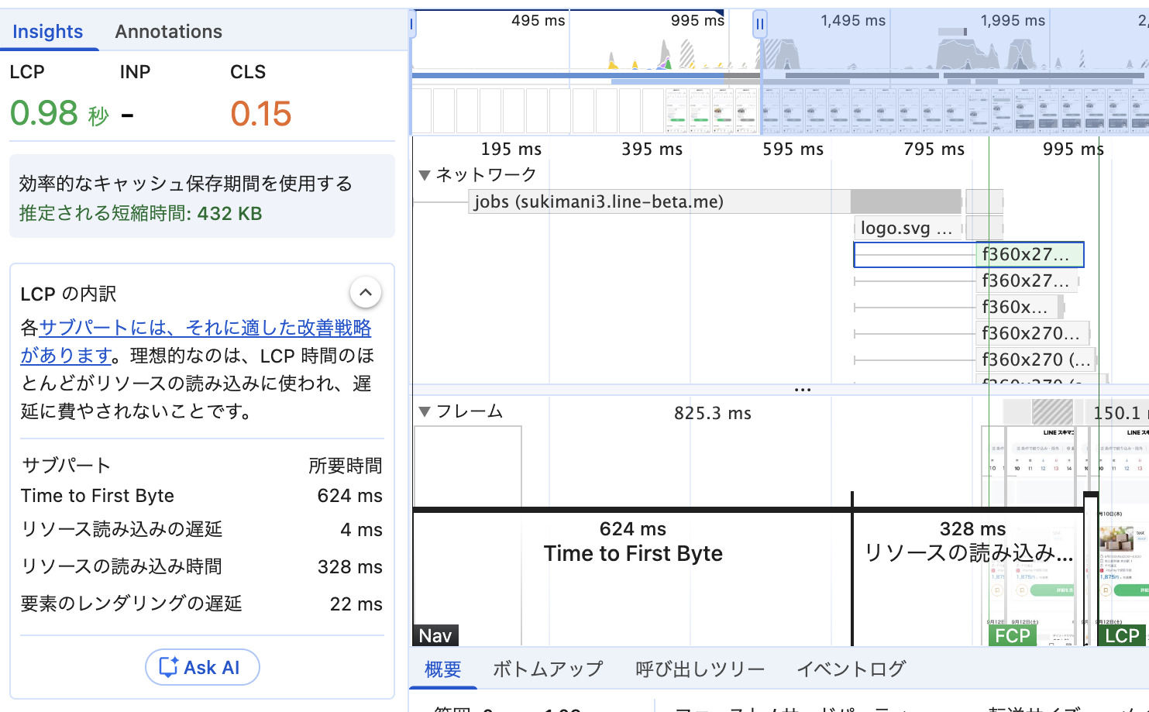Click the リソースの読み込み時間 328 ms row
Viewport: 1149px width, 712px height.
pos(201,567)
